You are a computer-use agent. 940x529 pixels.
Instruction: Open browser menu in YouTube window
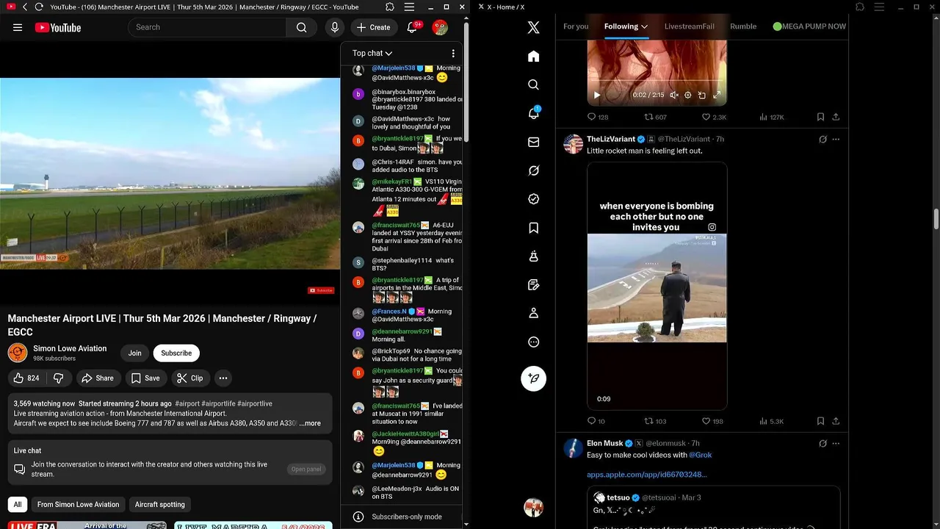pyautogui.click(x=409, y=7)
